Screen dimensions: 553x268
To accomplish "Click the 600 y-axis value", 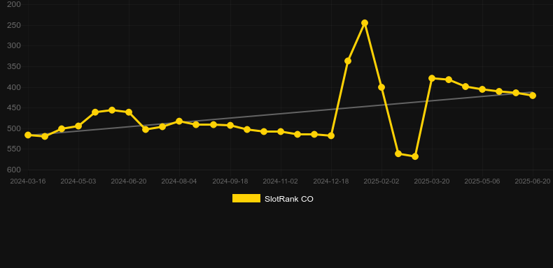I will click(14, 170).
